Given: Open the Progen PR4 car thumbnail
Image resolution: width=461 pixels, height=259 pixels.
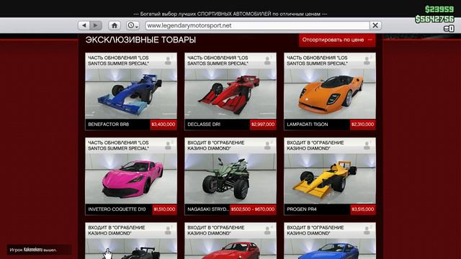Looking at the screenshot, I should (330, 178).
